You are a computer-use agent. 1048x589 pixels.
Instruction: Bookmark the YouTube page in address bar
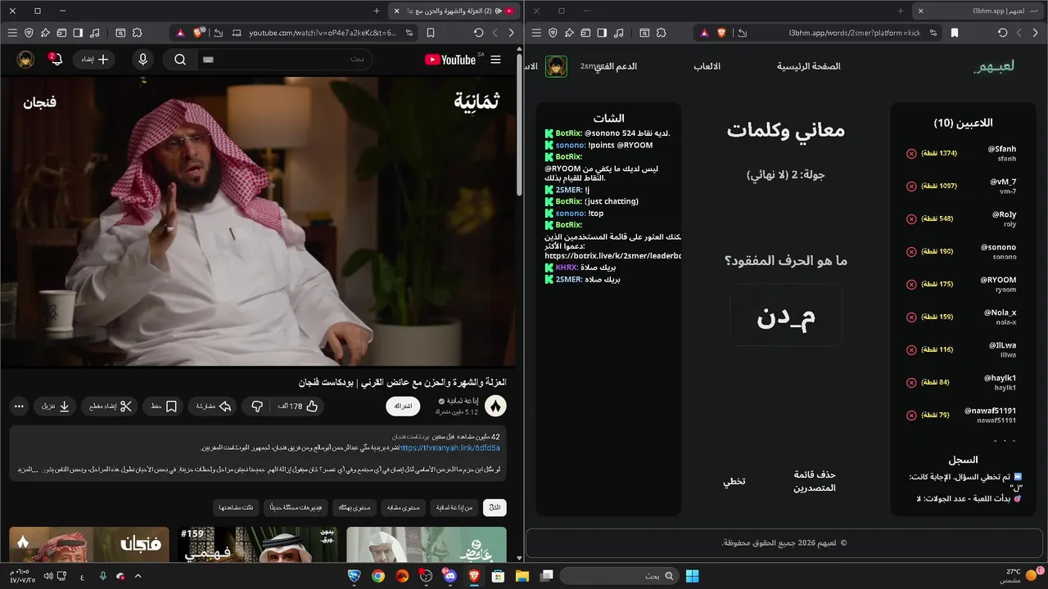click(x=431, y=33)
